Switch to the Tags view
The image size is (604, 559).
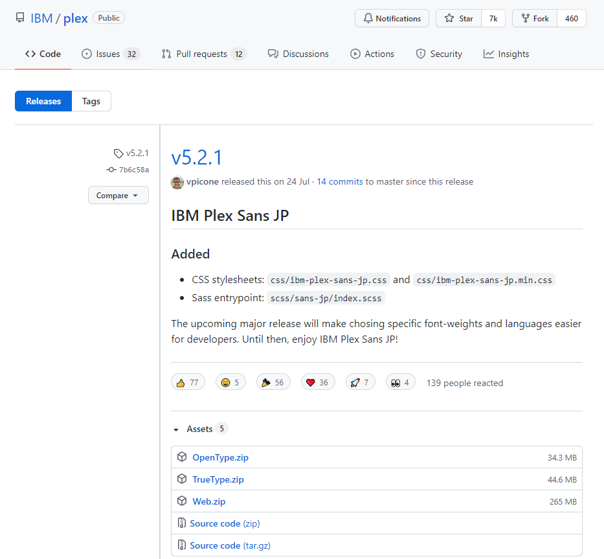click(x=91, y=101)
